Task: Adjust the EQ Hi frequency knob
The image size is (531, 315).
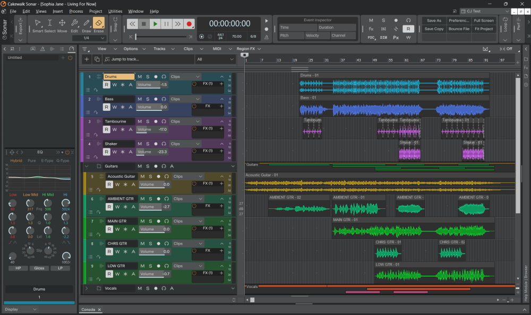Action: (x=66, y=203)
